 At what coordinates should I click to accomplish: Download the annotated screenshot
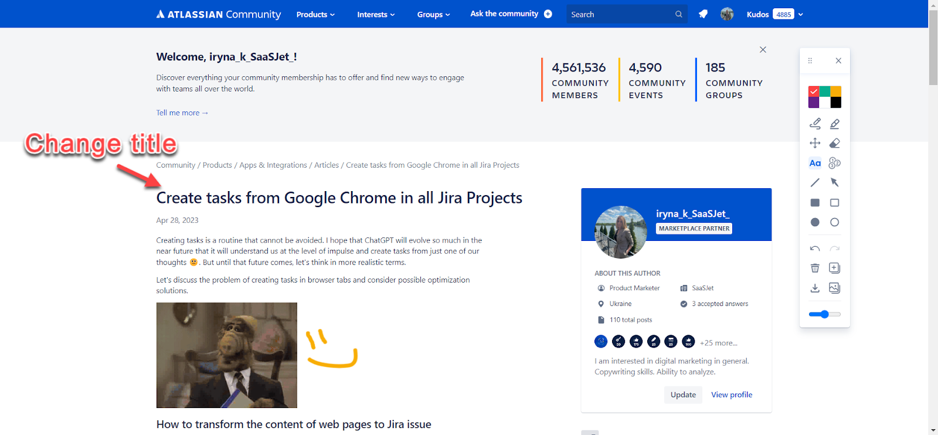[815, 288]
